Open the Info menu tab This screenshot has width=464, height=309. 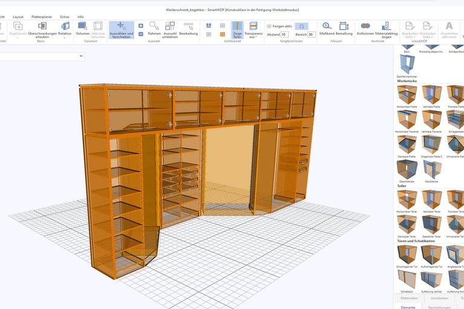click(x=80, y=17)
